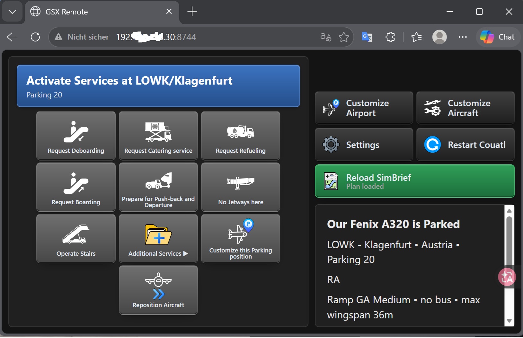The width and height of the screenshot is (523, 338).
Task: Click the No Jetways here jetway icon
Action: tap(241, 183)
